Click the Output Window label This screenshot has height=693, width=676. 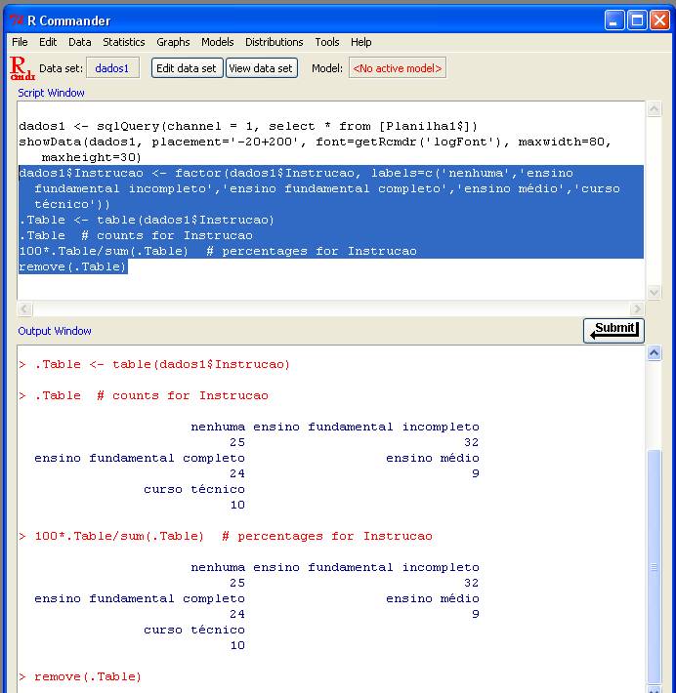[55, 331]
